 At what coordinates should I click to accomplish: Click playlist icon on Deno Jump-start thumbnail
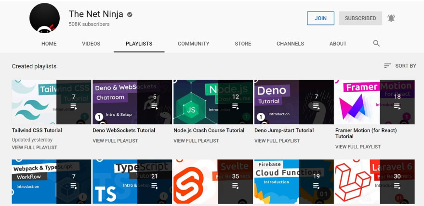(x=316, y=106)
